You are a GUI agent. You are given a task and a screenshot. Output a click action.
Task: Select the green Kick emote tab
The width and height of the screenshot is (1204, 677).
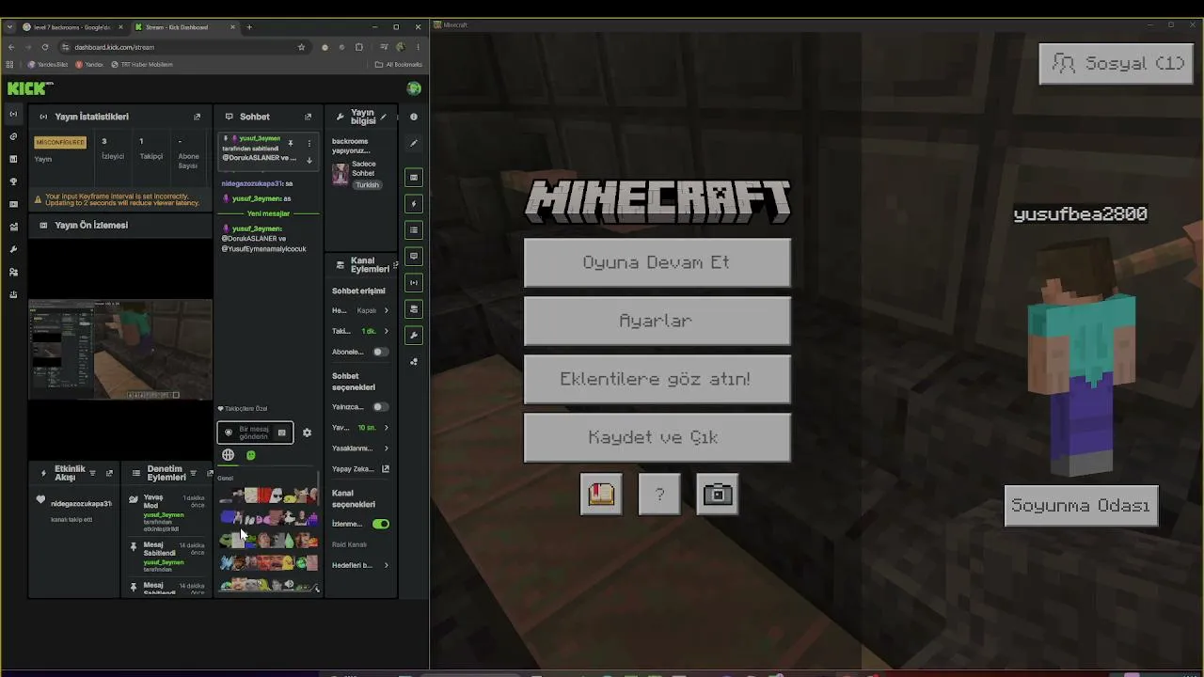pos(251,455)
